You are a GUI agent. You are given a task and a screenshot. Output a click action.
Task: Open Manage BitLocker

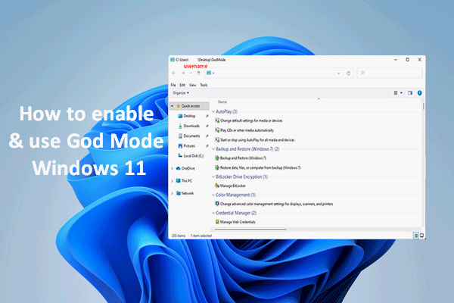pos(233,186)
